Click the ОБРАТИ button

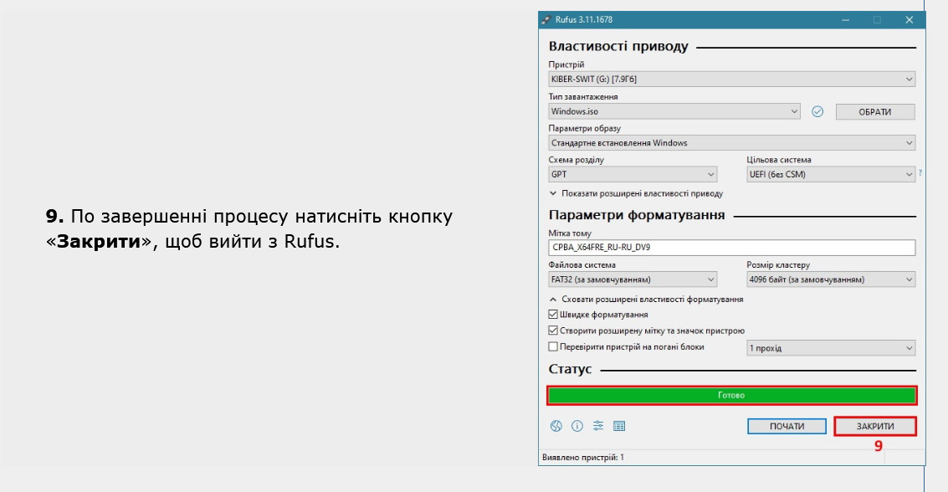tap(874, 111)
